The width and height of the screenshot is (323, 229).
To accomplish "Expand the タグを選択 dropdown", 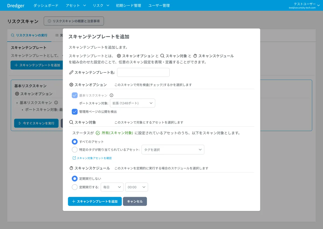I will (x=173, y=150).
